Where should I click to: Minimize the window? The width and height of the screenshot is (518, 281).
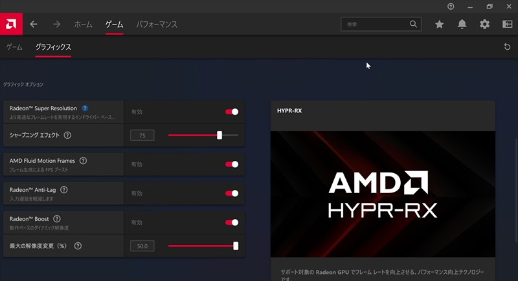(470, 6)
